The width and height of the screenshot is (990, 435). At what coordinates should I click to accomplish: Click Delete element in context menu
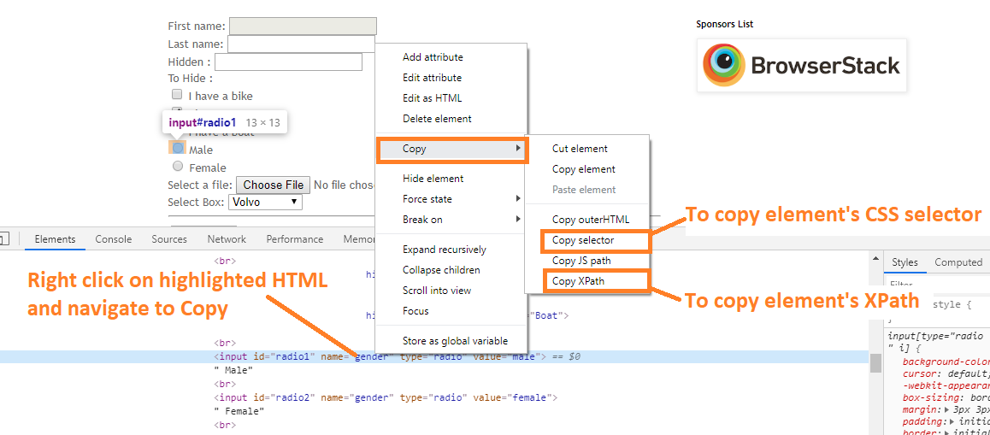[451, 119]
